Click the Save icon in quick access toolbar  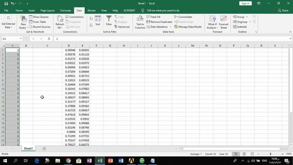pyautogui.click(x=6, y=4)
